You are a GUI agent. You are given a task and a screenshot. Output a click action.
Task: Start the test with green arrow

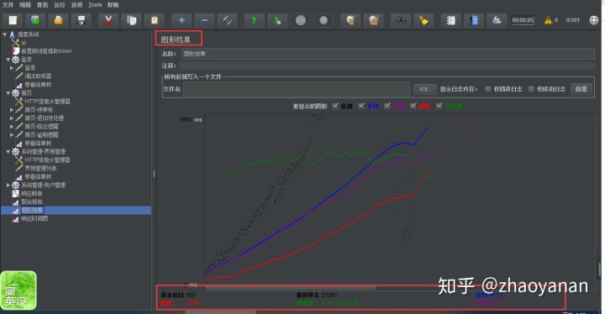pyautogui.click(x=255, y=20)
